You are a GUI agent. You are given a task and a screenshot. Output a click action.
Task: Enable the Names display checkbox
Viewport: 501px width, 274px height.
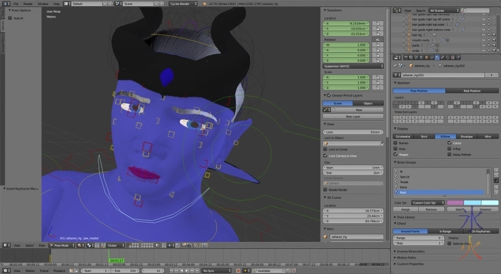pos(396,143)
